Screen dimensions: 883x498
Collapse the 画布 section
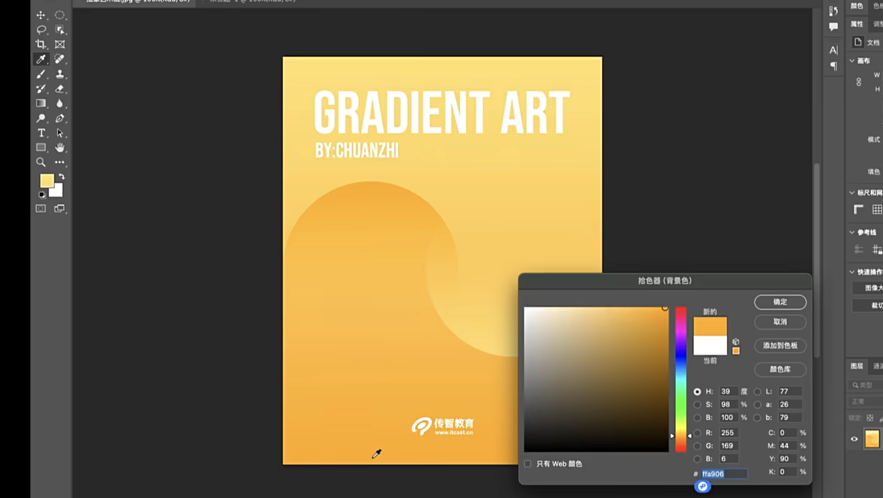pos(852,61)
